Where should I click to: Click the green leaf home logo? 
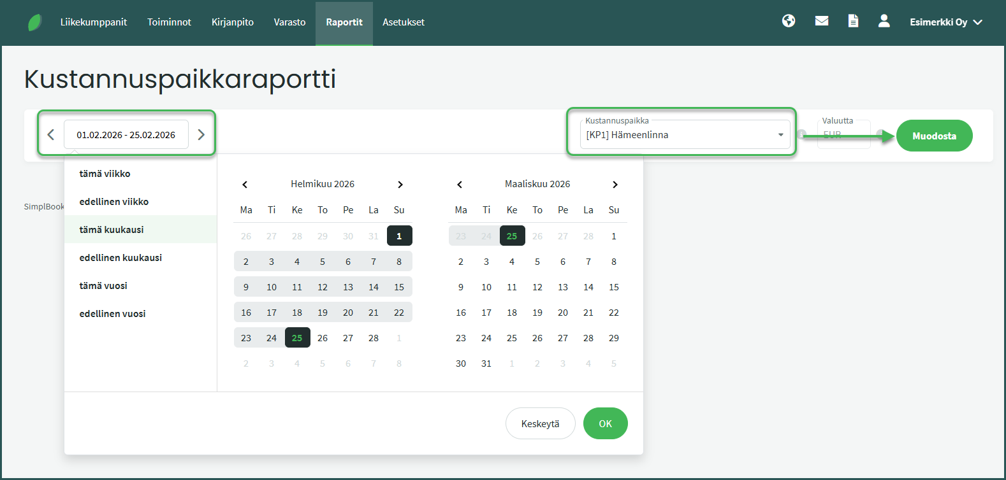point(35,23)
